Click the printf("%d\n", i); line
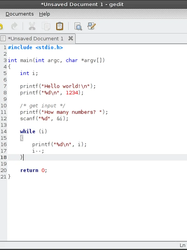 click(59, 144)
